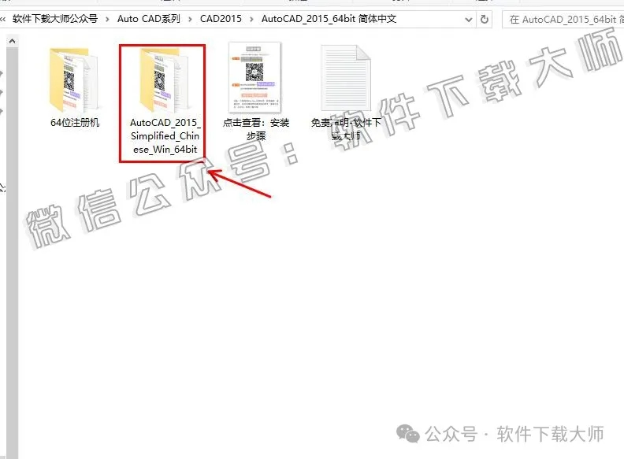Show hidden breadcrumb path with « chevron

click(3, 19)
